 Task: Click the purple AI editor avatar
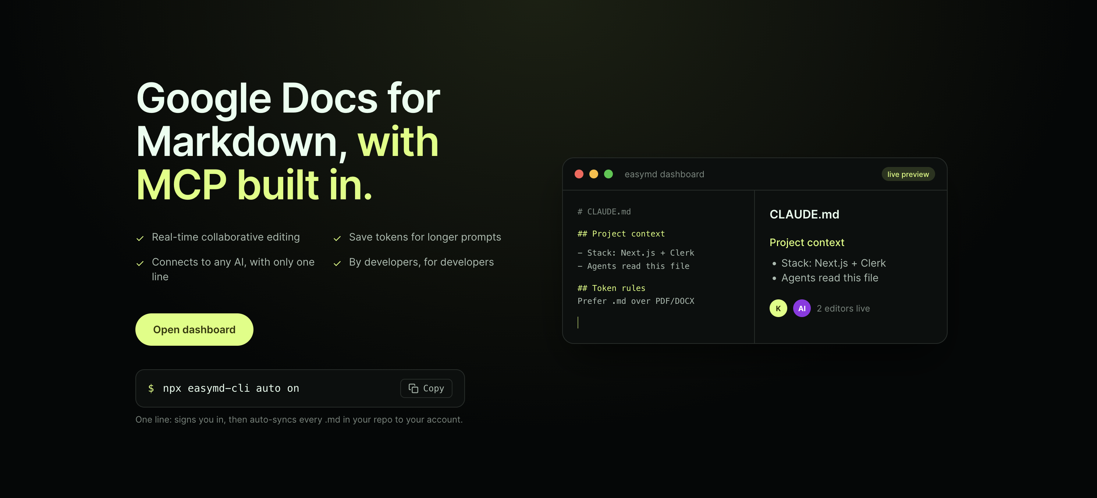(x=802, y=309)
